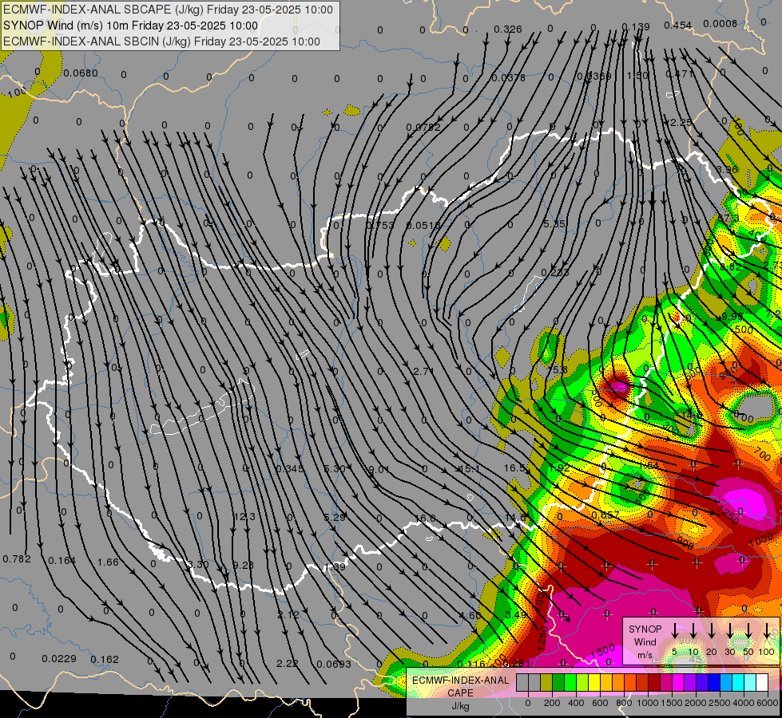The width and height of the screenshot is (782, 718).
Task: Click the 0.782 value on the map
Action: pyautogui.click(x=17, y=559)
